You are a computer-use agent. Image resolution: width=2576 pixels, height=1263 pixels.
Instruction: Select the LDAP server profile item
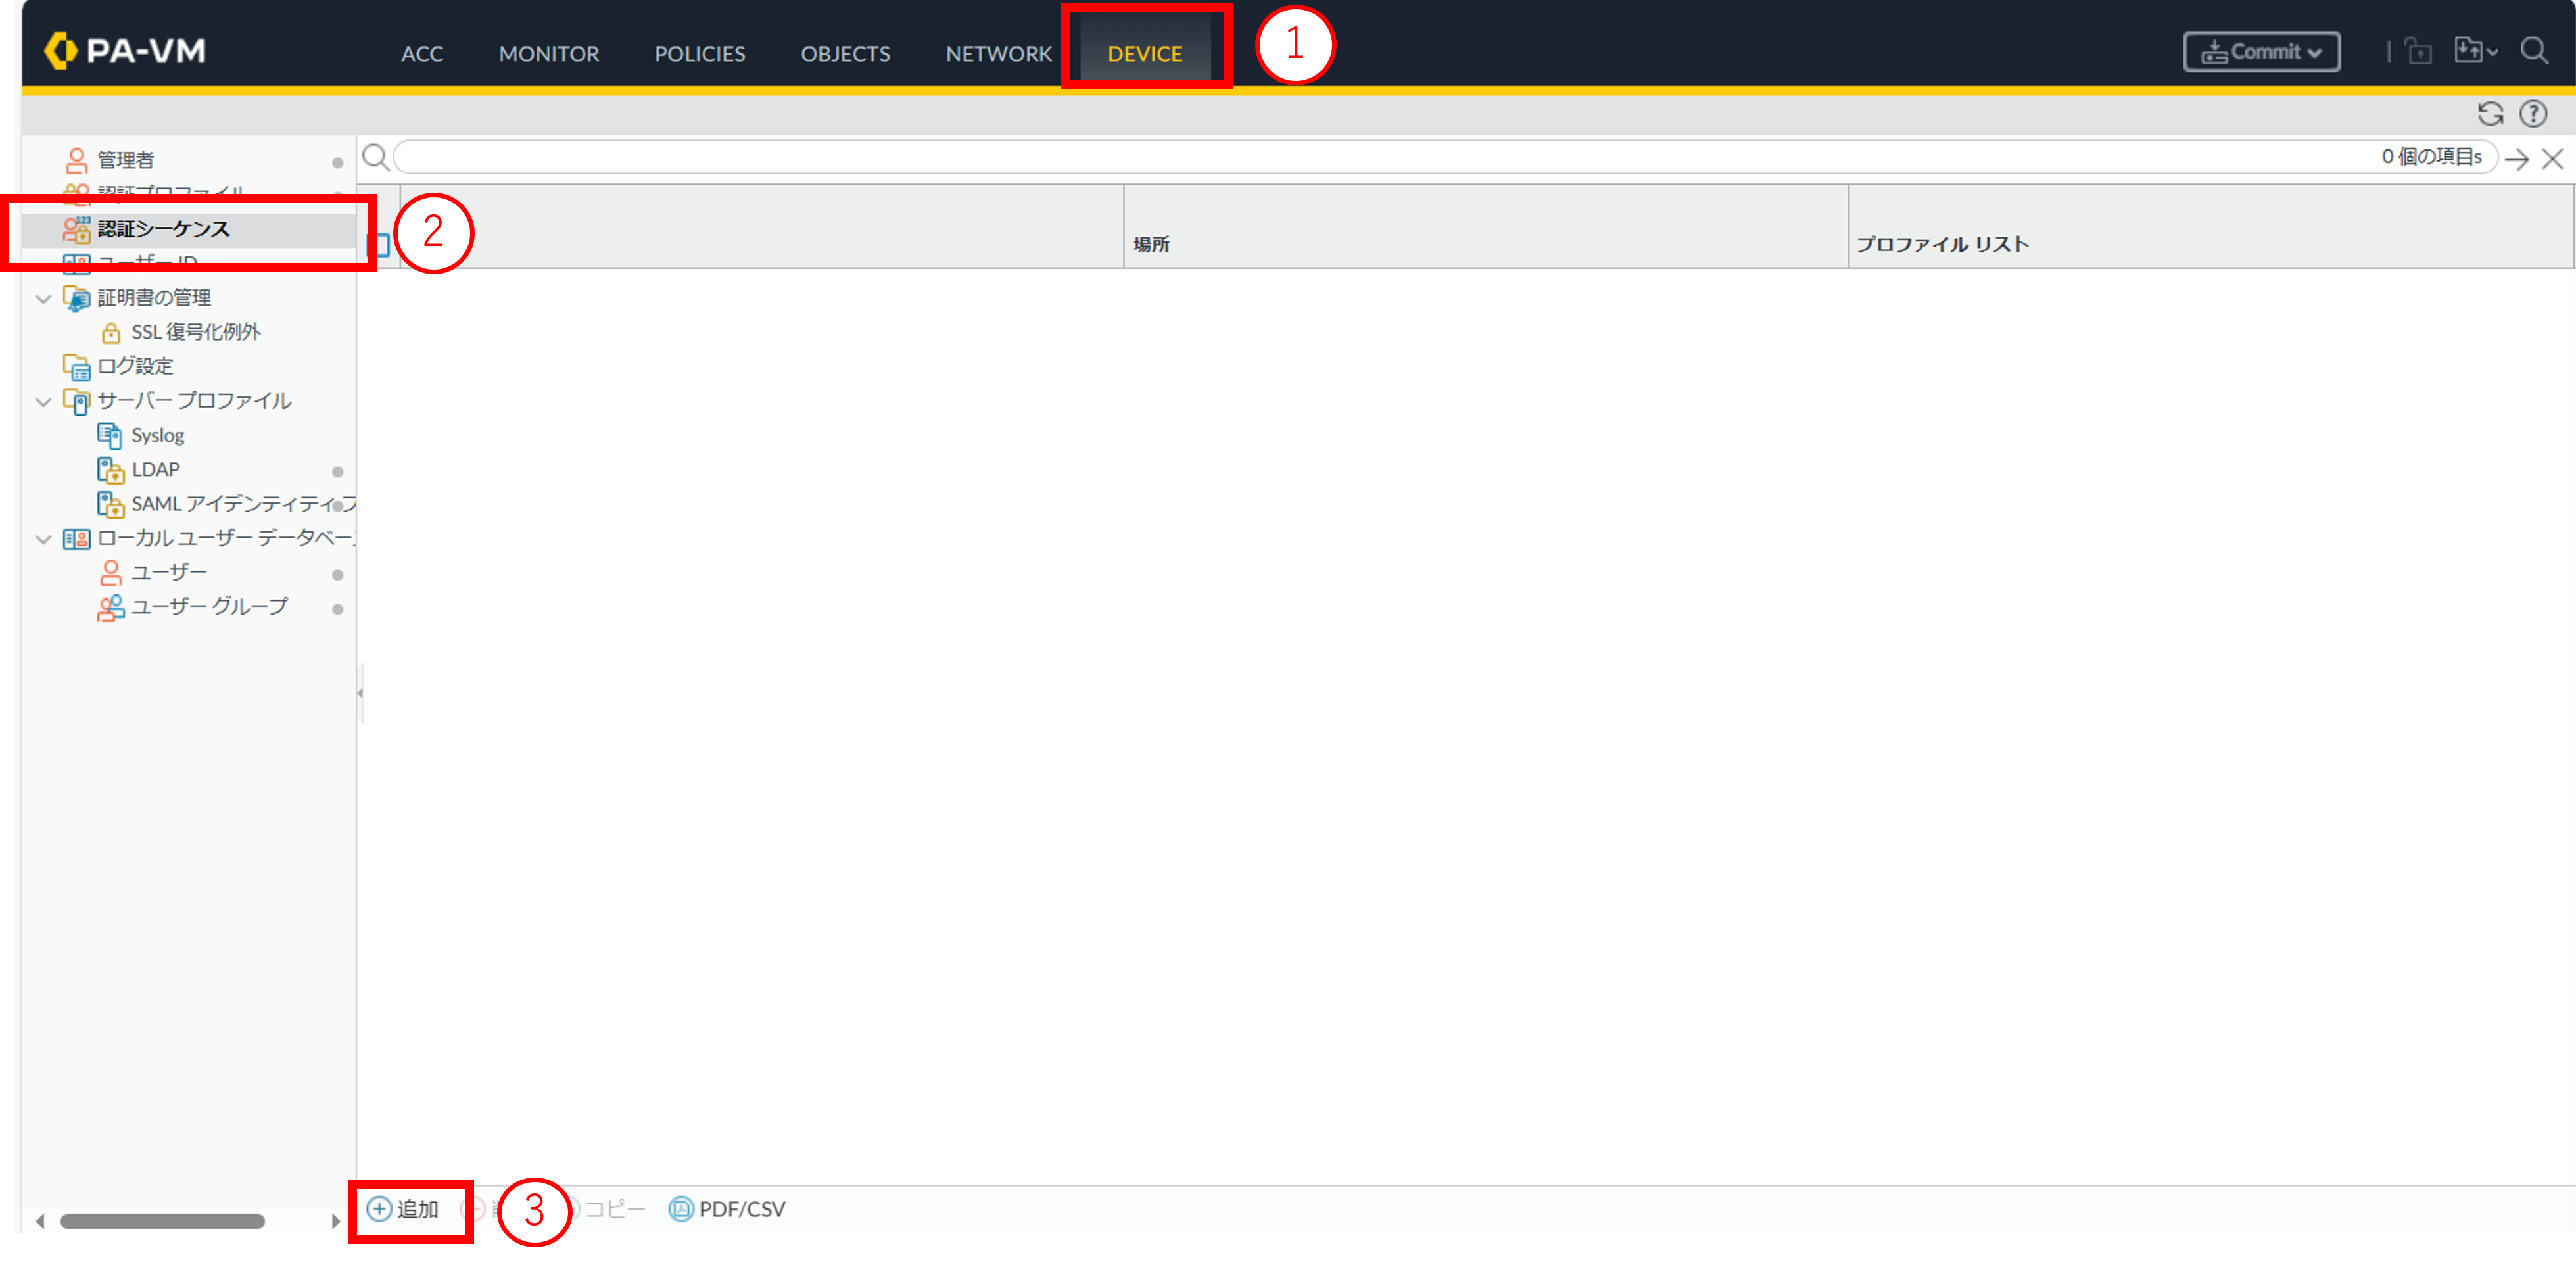(155, 470)
